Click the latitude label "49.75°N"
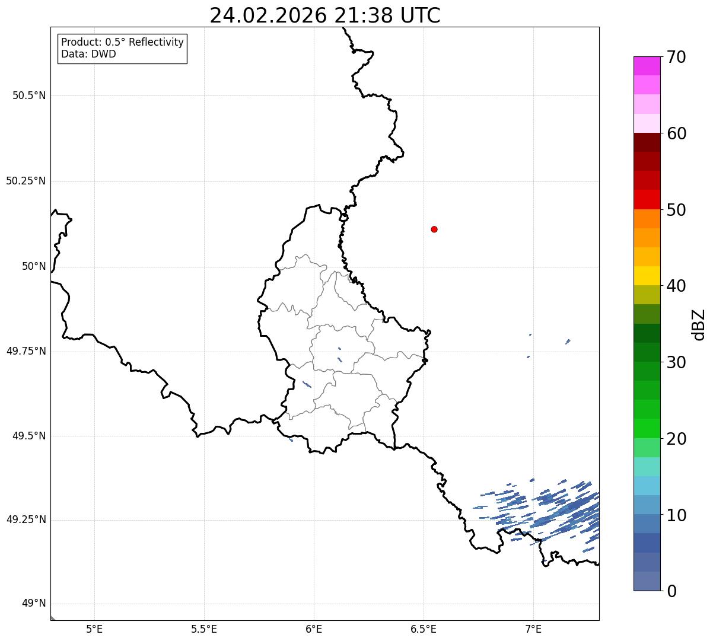Screen dimensions: 713x641 26,351
